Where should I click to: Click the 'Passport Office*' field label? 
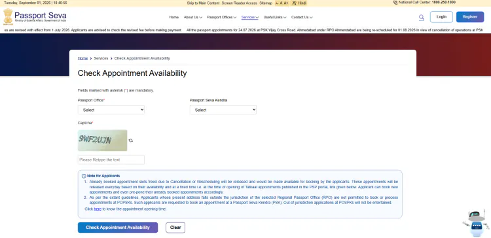pyautogui.click(x=91, y=101)
